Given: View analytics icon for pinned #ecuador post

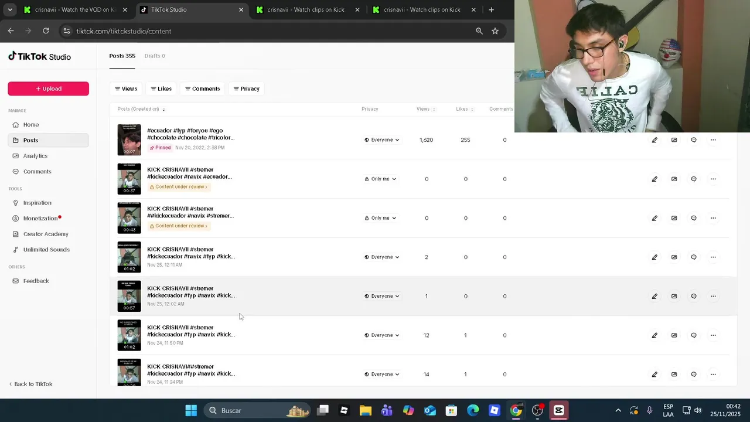Looking at the screenshot, I should pyautogui.click(x=674, y=140).
